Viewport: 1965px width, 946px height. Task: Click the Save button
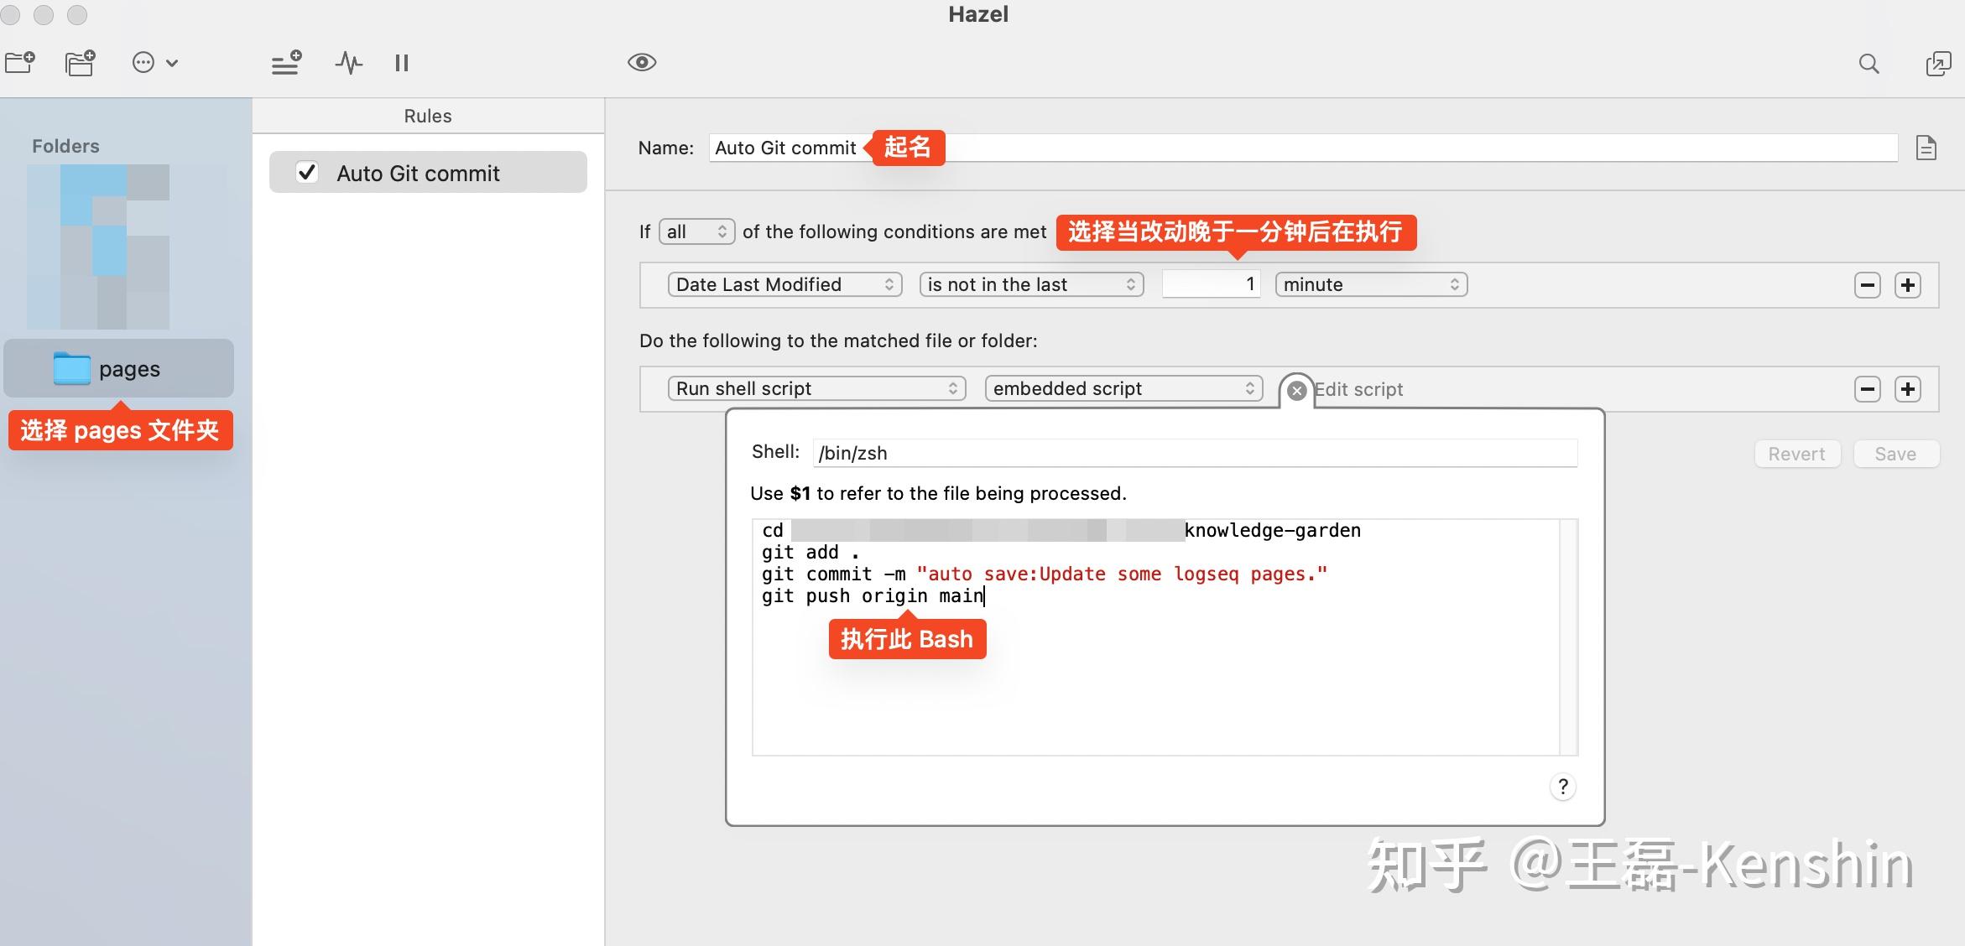click(1895, 453)
